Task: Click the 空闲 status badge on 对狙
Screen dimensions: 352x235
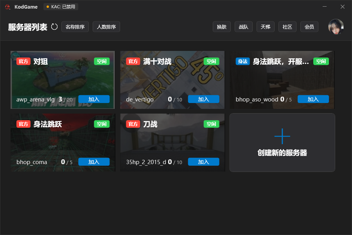Action: (102, 61)
